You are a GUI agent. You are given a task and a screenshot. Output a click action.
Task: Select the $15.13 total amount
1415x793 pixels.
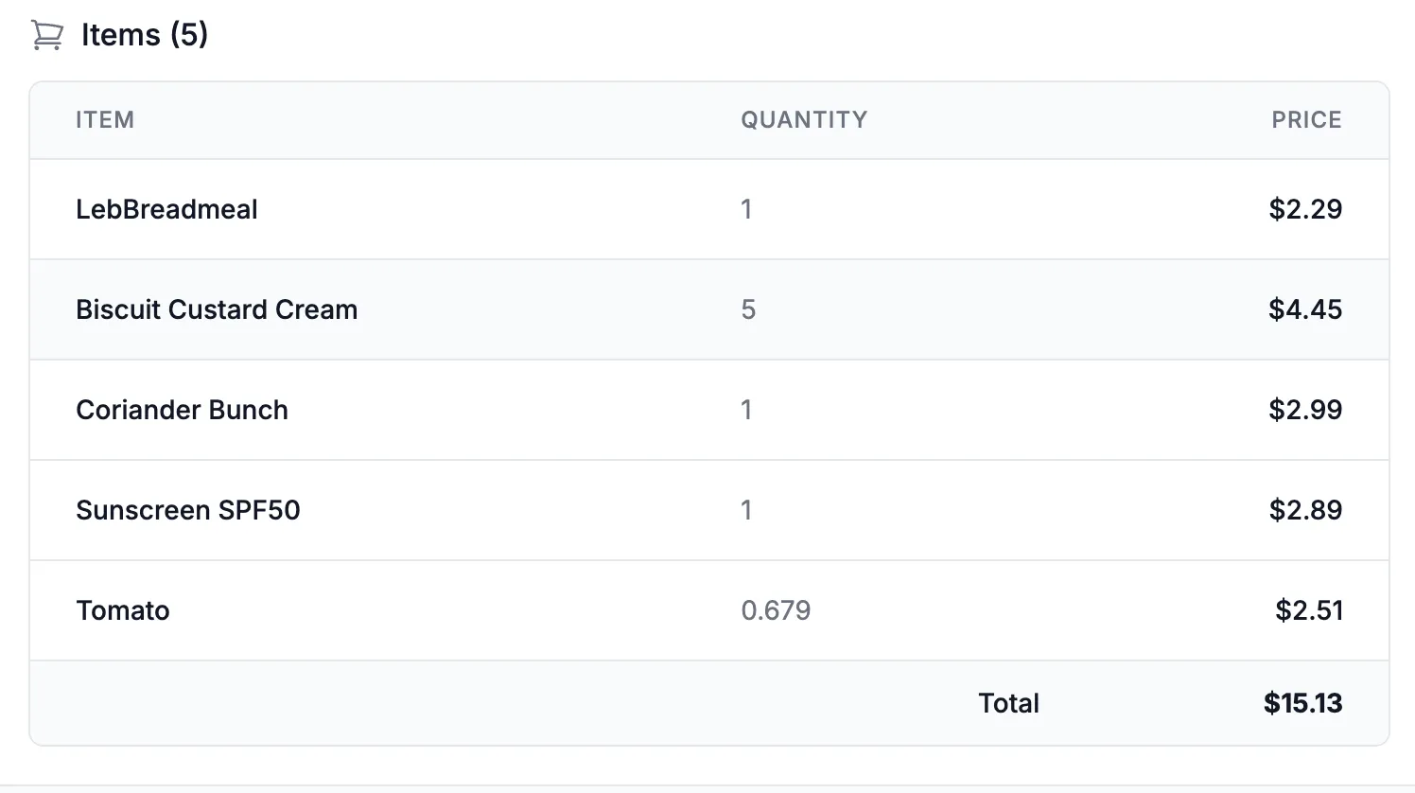click(1302, 703)
